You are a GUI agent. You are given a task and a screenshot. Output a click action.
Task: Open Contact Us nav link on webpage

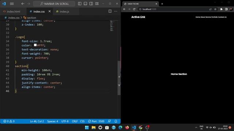222,17
